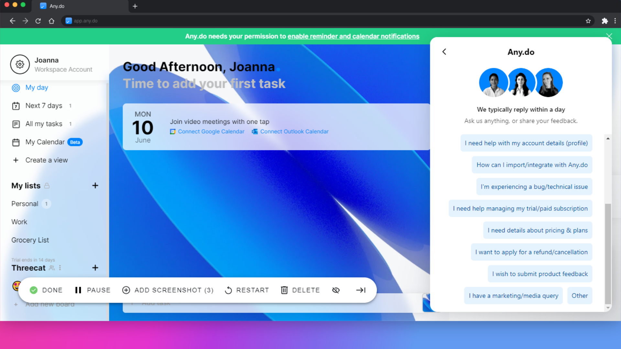Go back in the Any.do chat panel
This screenshot has height=349, width=621.
(444, 52)
